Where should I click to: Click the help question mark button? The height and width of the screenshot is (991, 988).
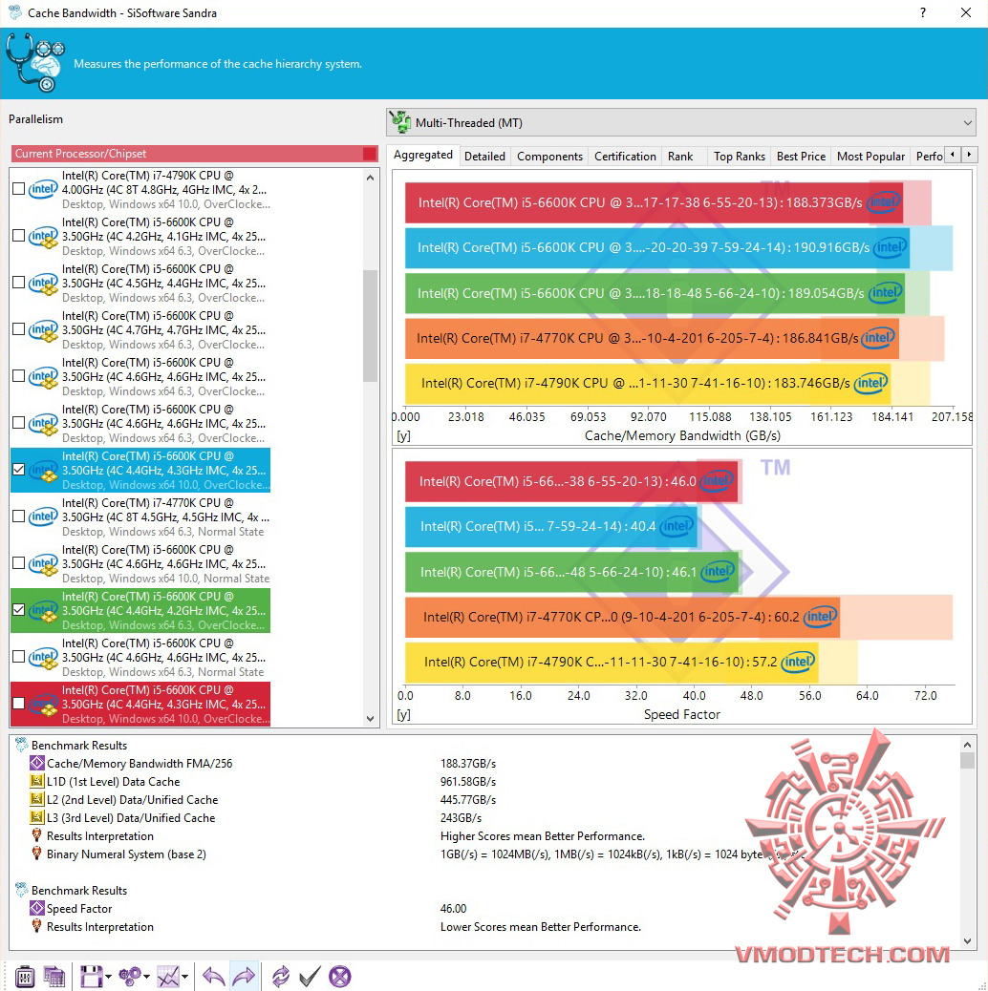pos(923,12)
